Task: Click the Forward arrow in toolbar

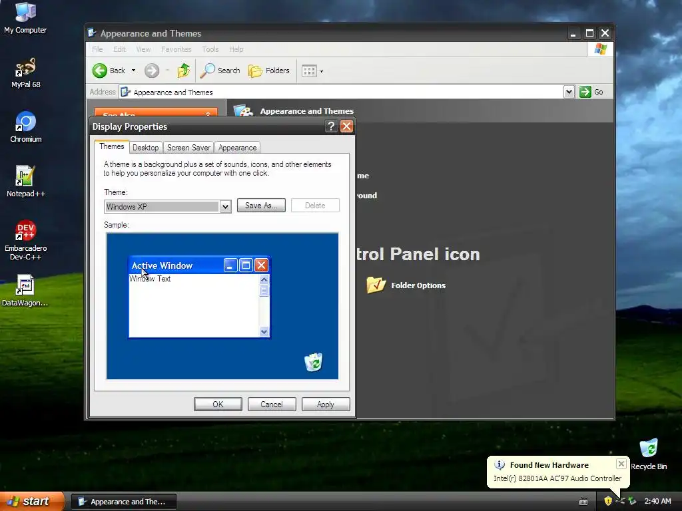Action: [152, 71]
